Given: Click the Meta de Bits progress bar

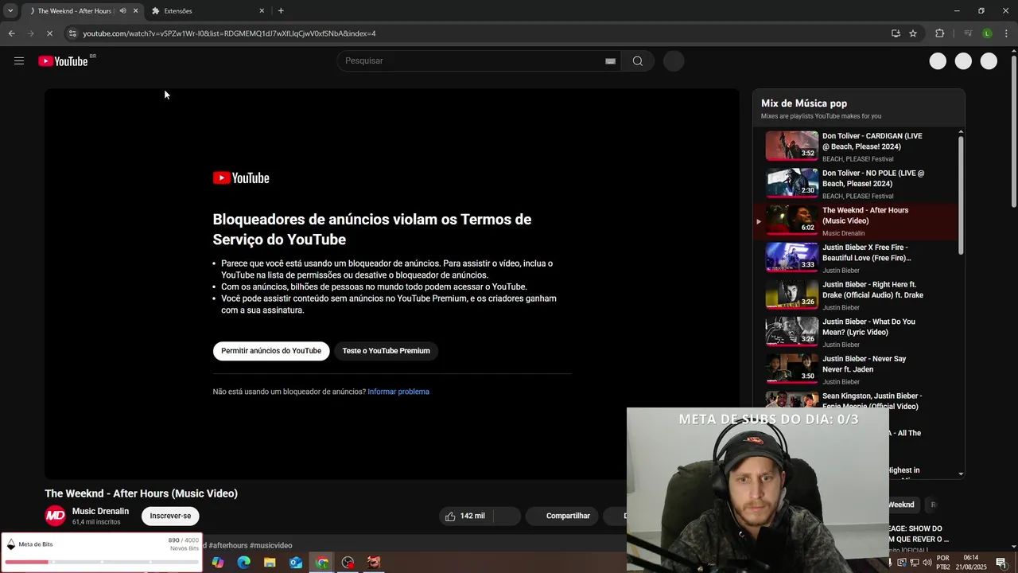Looking at the screenshot, I should 102,562.
